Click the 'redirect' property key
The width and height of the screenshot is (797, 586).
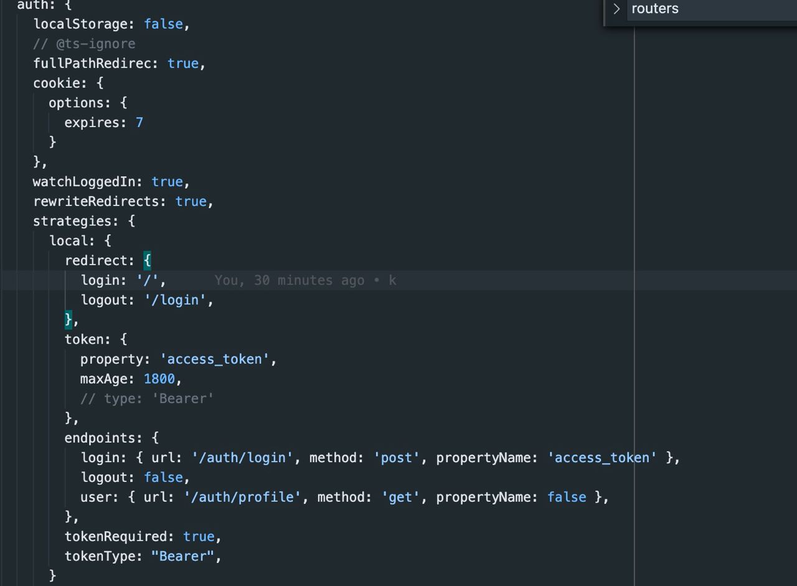[x=96, y=260]
